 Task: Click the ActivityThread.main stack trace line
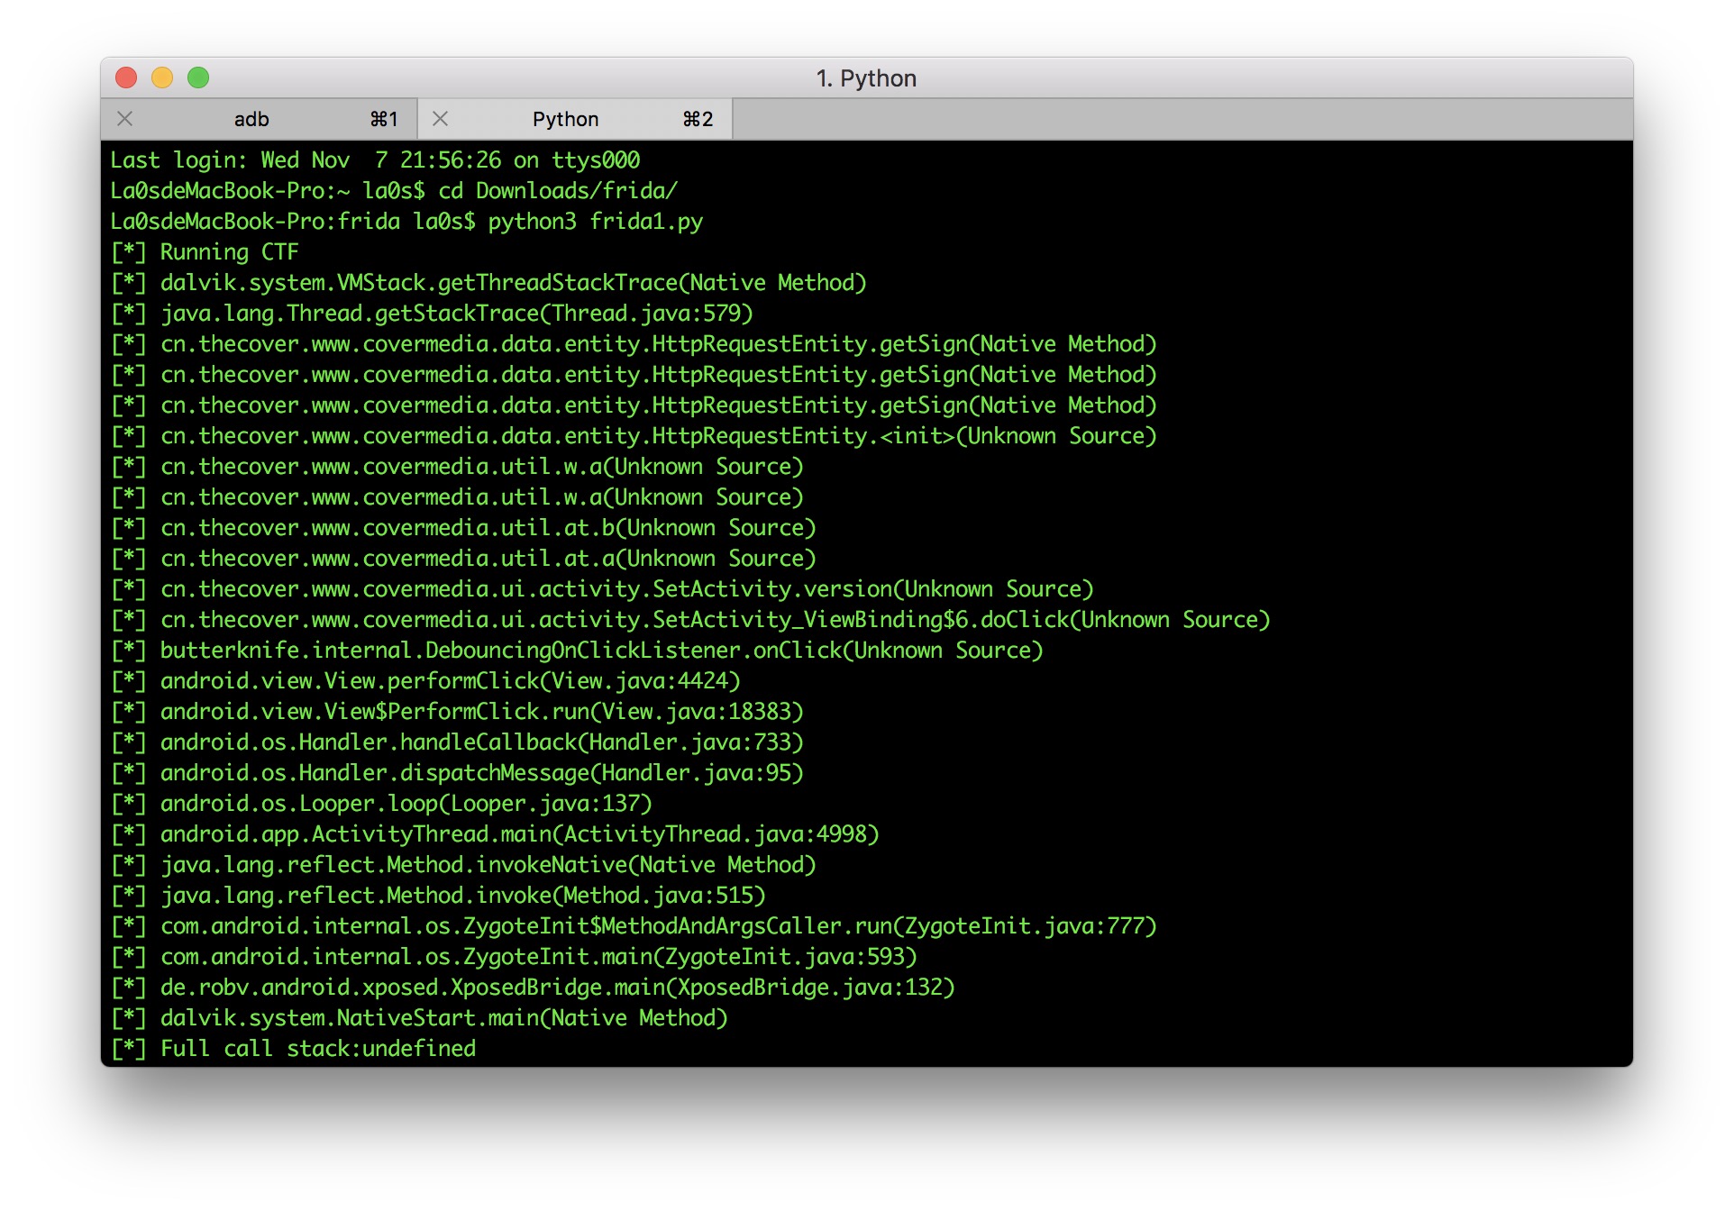tap(519, 834)
